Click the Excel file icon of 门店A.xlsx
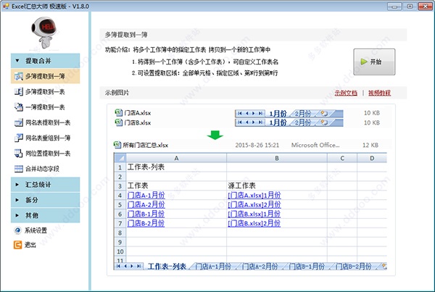Viewport: 435px width, 292px height. coord(118,112)
